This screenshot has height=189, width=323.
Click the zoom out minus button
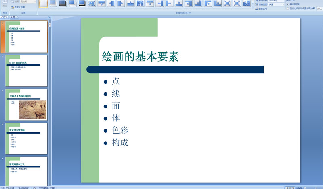[x=305, y=188]
